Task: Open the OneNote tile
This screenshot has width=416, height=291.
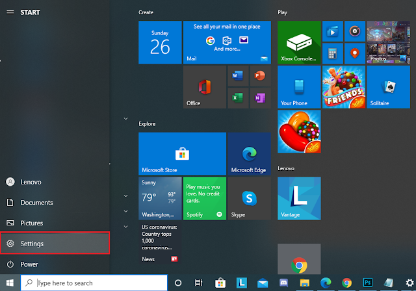Action: tap(260, 98)
